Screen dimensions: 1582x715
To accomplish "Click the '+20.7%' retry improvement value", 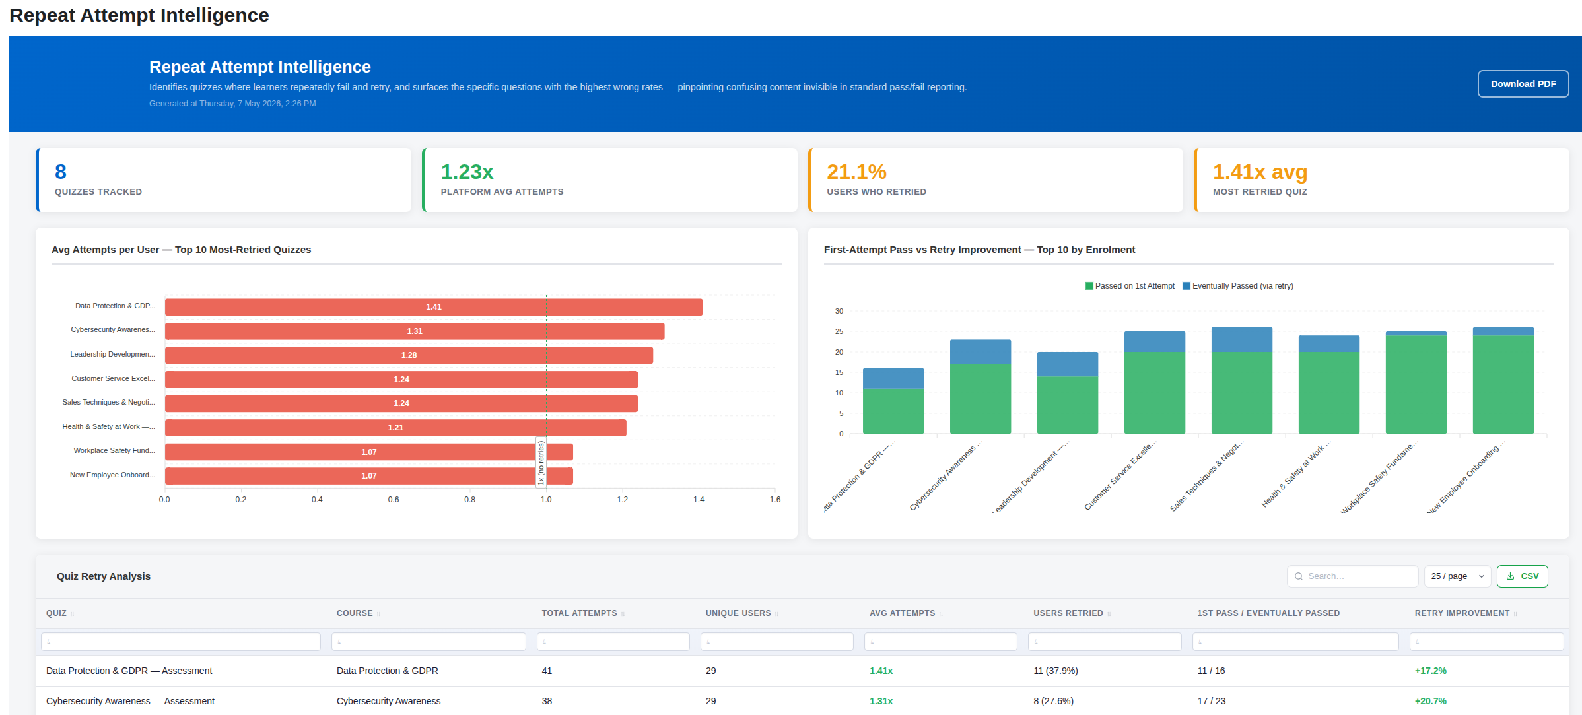I will coord(1430,701).
